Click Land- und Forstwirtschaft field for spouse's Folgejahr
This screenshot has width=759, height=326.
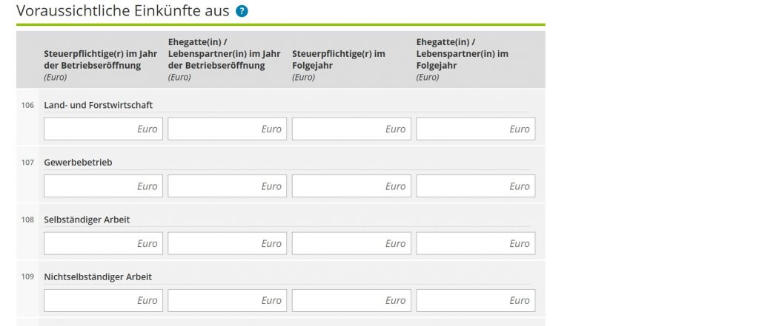475,129
